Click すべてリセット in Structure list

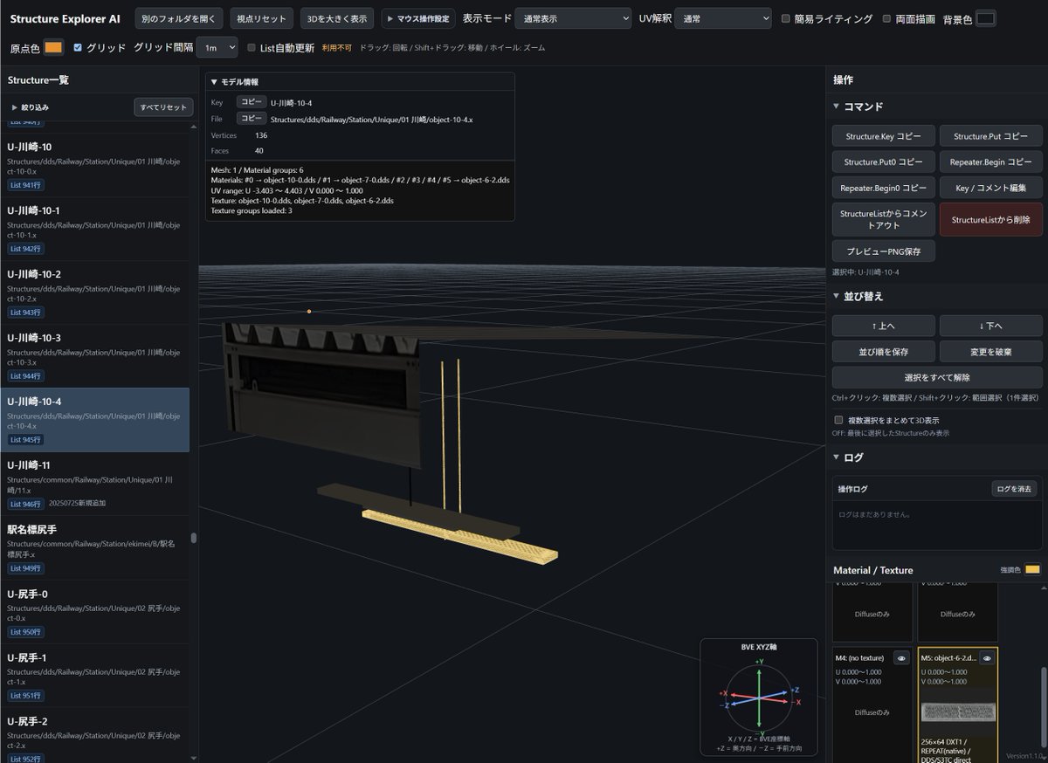click(163, 107)
